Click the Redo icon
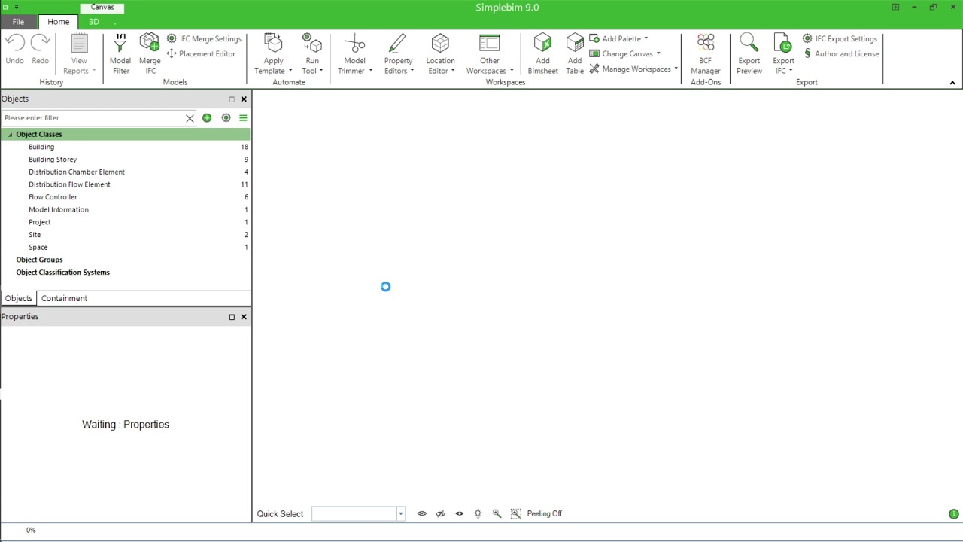 pos(40,43)
